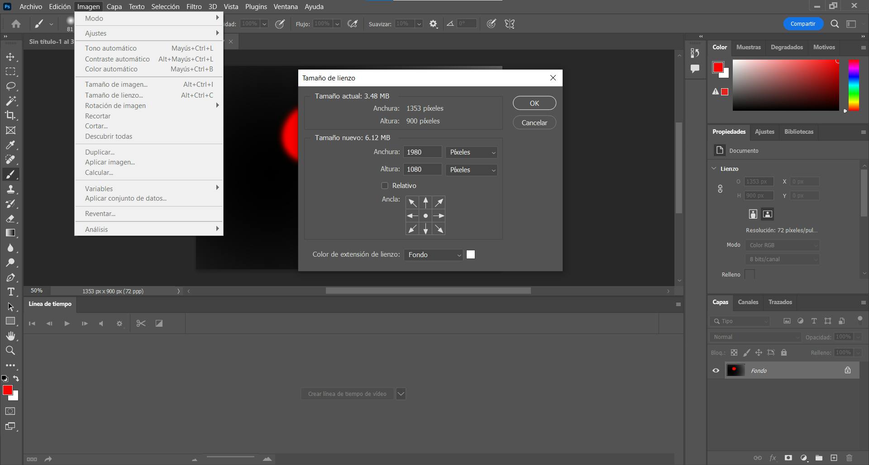Click the Anchura 1980 input field

coord(422,152)
